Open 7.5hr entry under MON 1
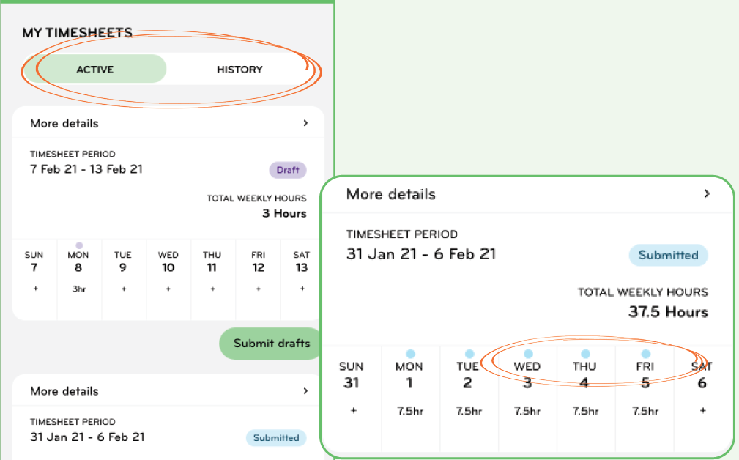The height and width of the screenshot is (460, 739). (410, 411)
